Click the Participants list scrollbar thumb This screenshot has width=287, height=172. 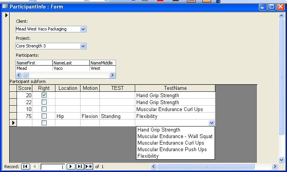tap(26, 75)
